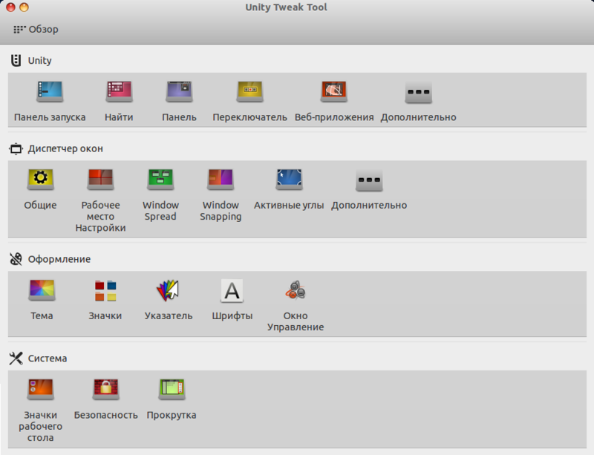The image size is (594, 455).
Task: Minimize the window with the orange button
Action: coord(24,7)
